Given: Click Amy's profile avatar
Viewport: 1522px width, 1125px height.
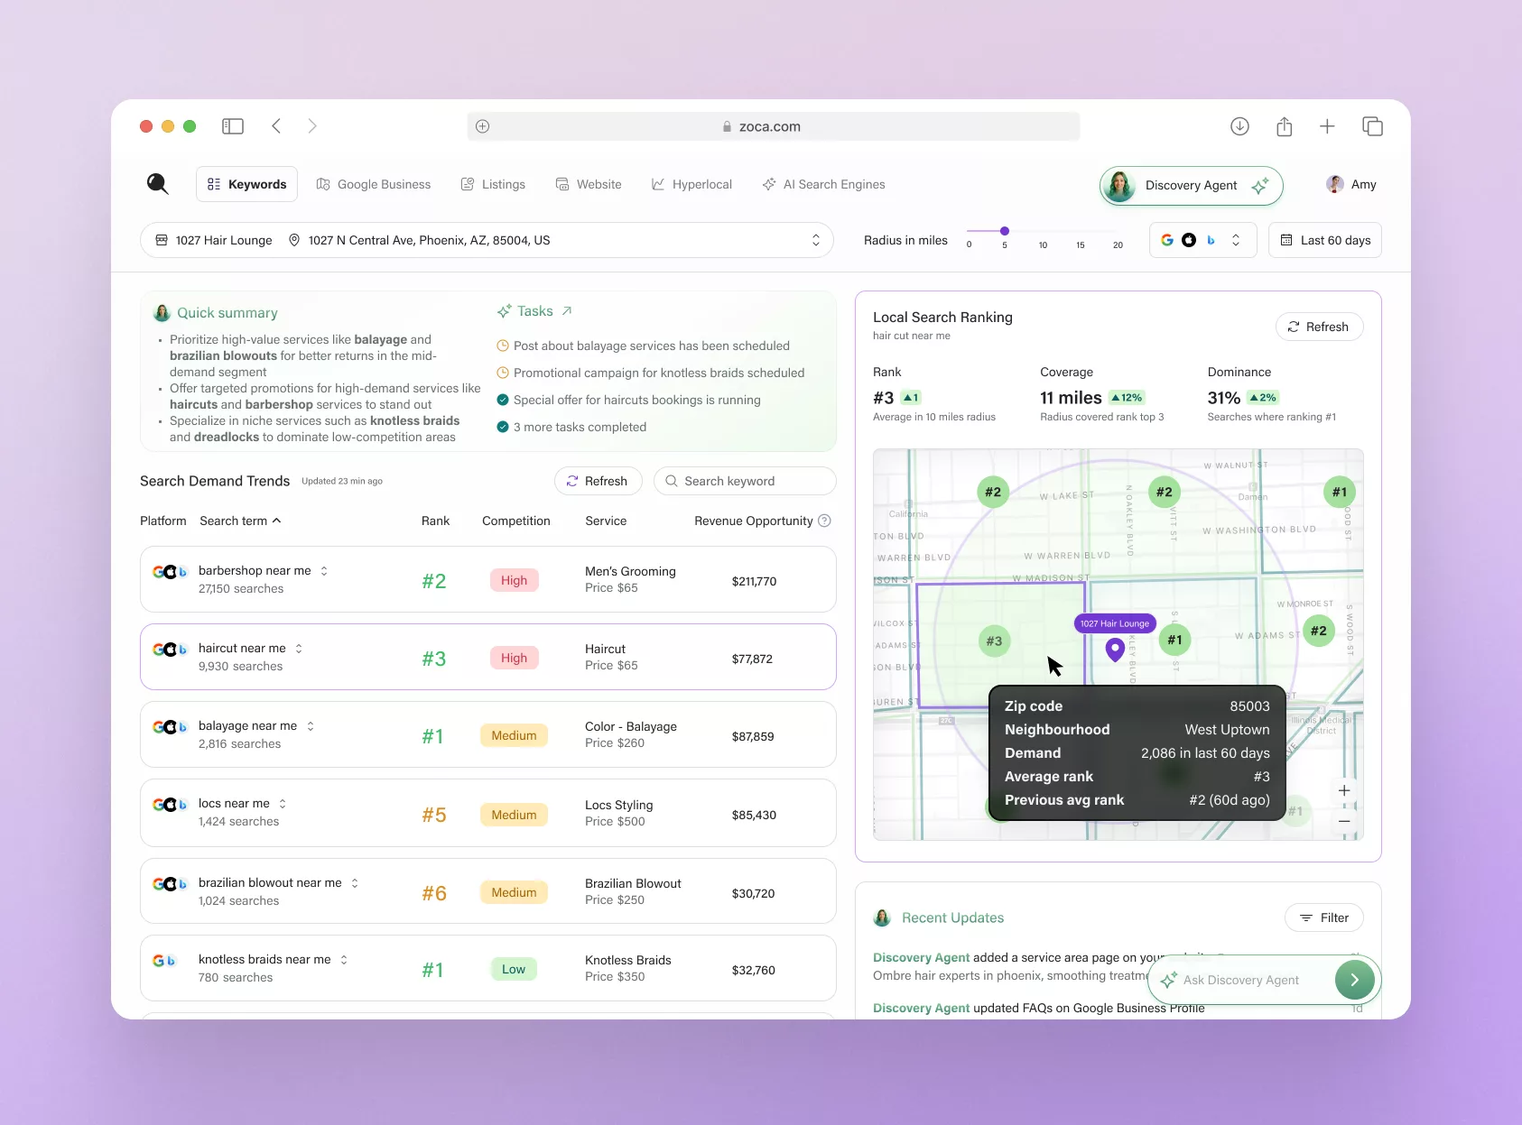Looking at the screenshot, I should 1335,184.
